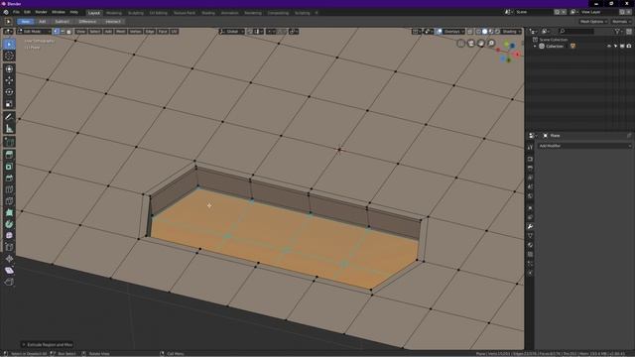Open the Mesh Options dropdown
The height and width of the screenshot is (357, 635).
(593, 22)
